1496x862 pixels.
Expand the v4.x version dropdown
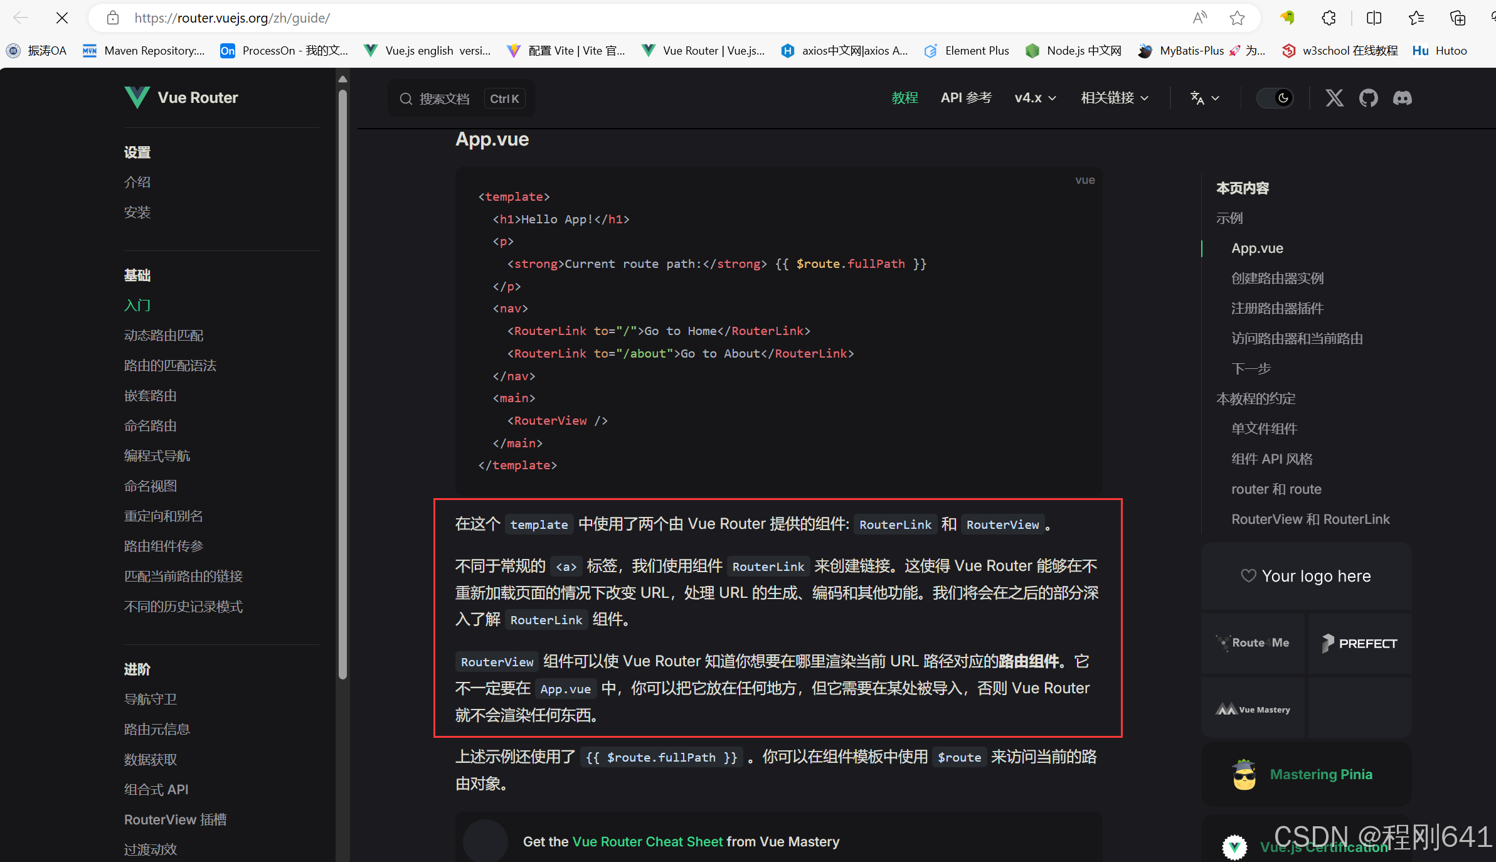click(x=1035, y=98)
